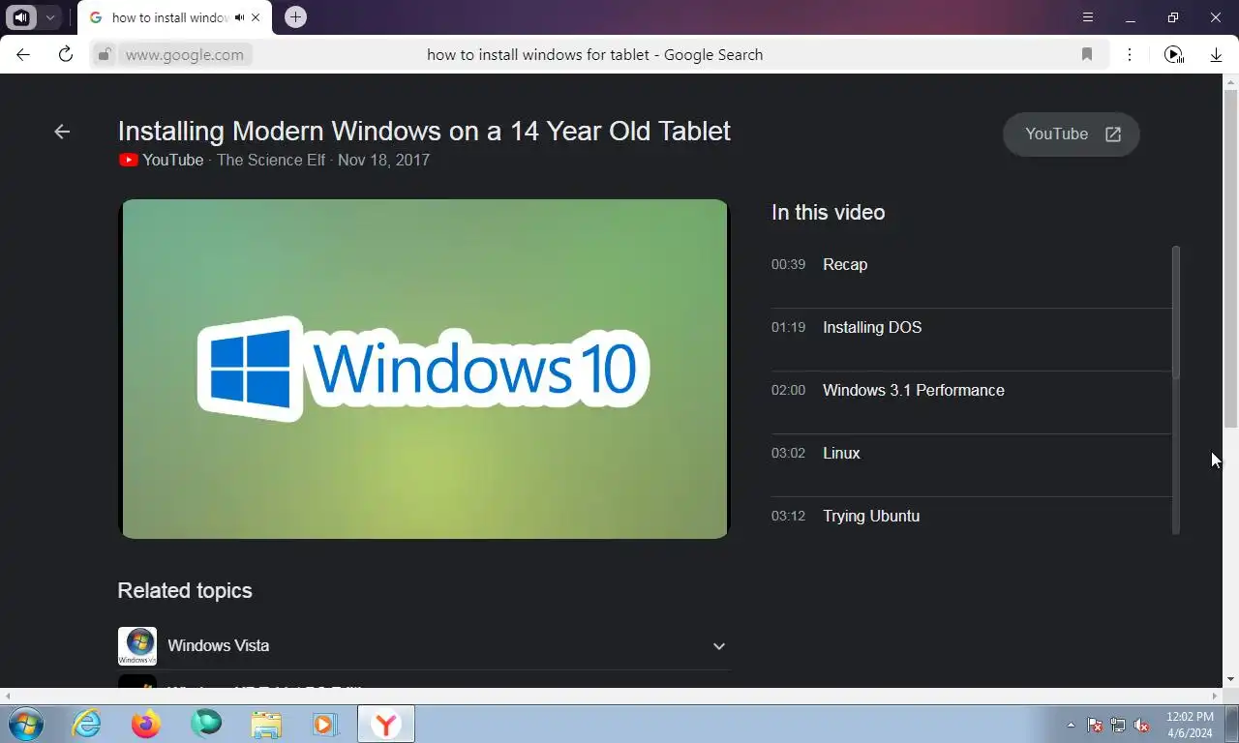
Task: Close the Google Search browser tab
Action: click(x=256, y=17)
